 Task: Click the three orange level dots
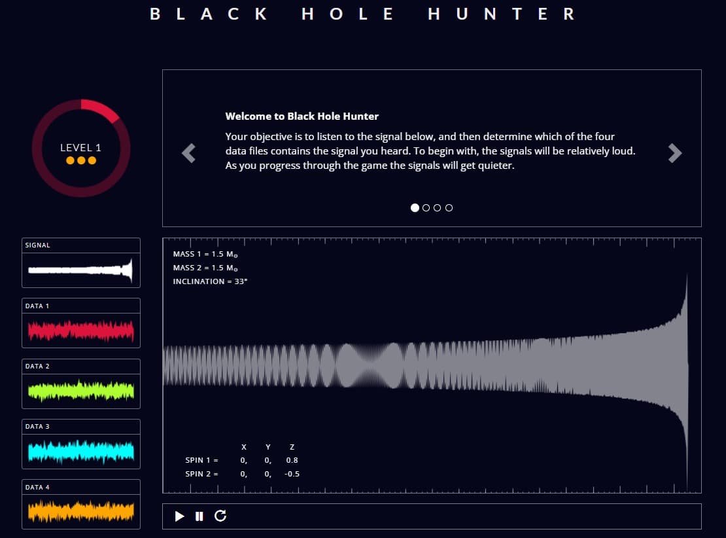click(x=81, y=160)
